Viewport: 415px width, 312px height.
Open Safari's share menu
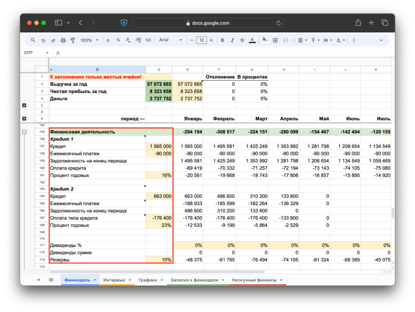358,23
